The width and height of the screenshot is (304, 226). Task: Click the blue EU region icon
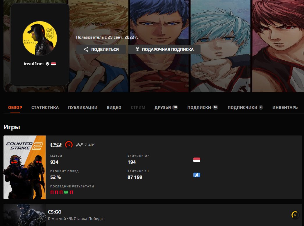(x=197, y=175)
